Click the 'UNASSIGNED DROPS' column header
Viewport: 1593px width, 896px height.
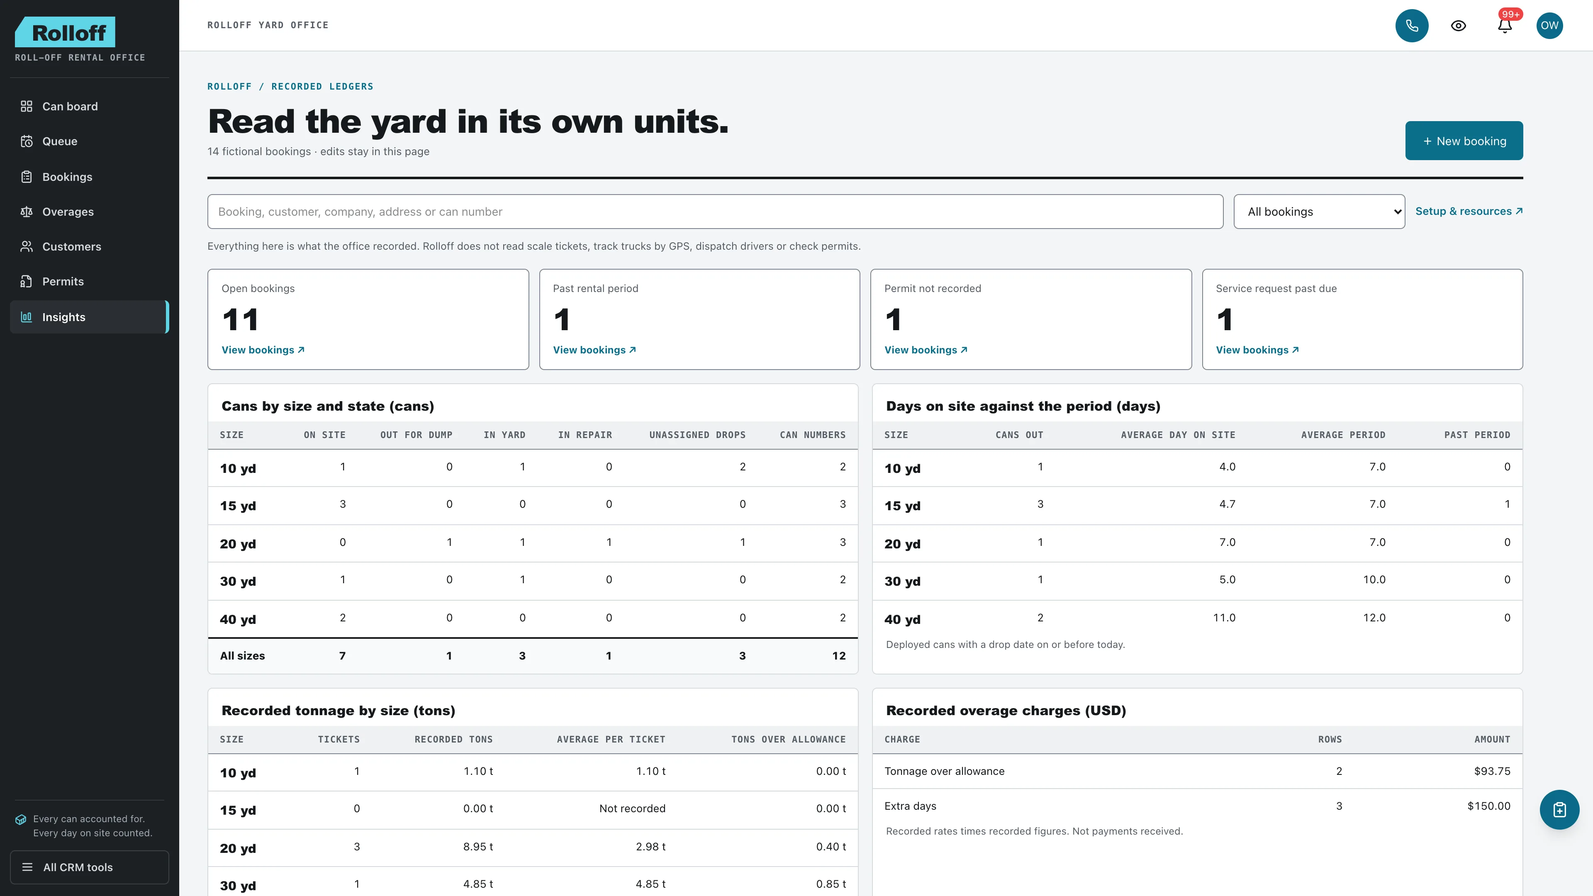697,435
